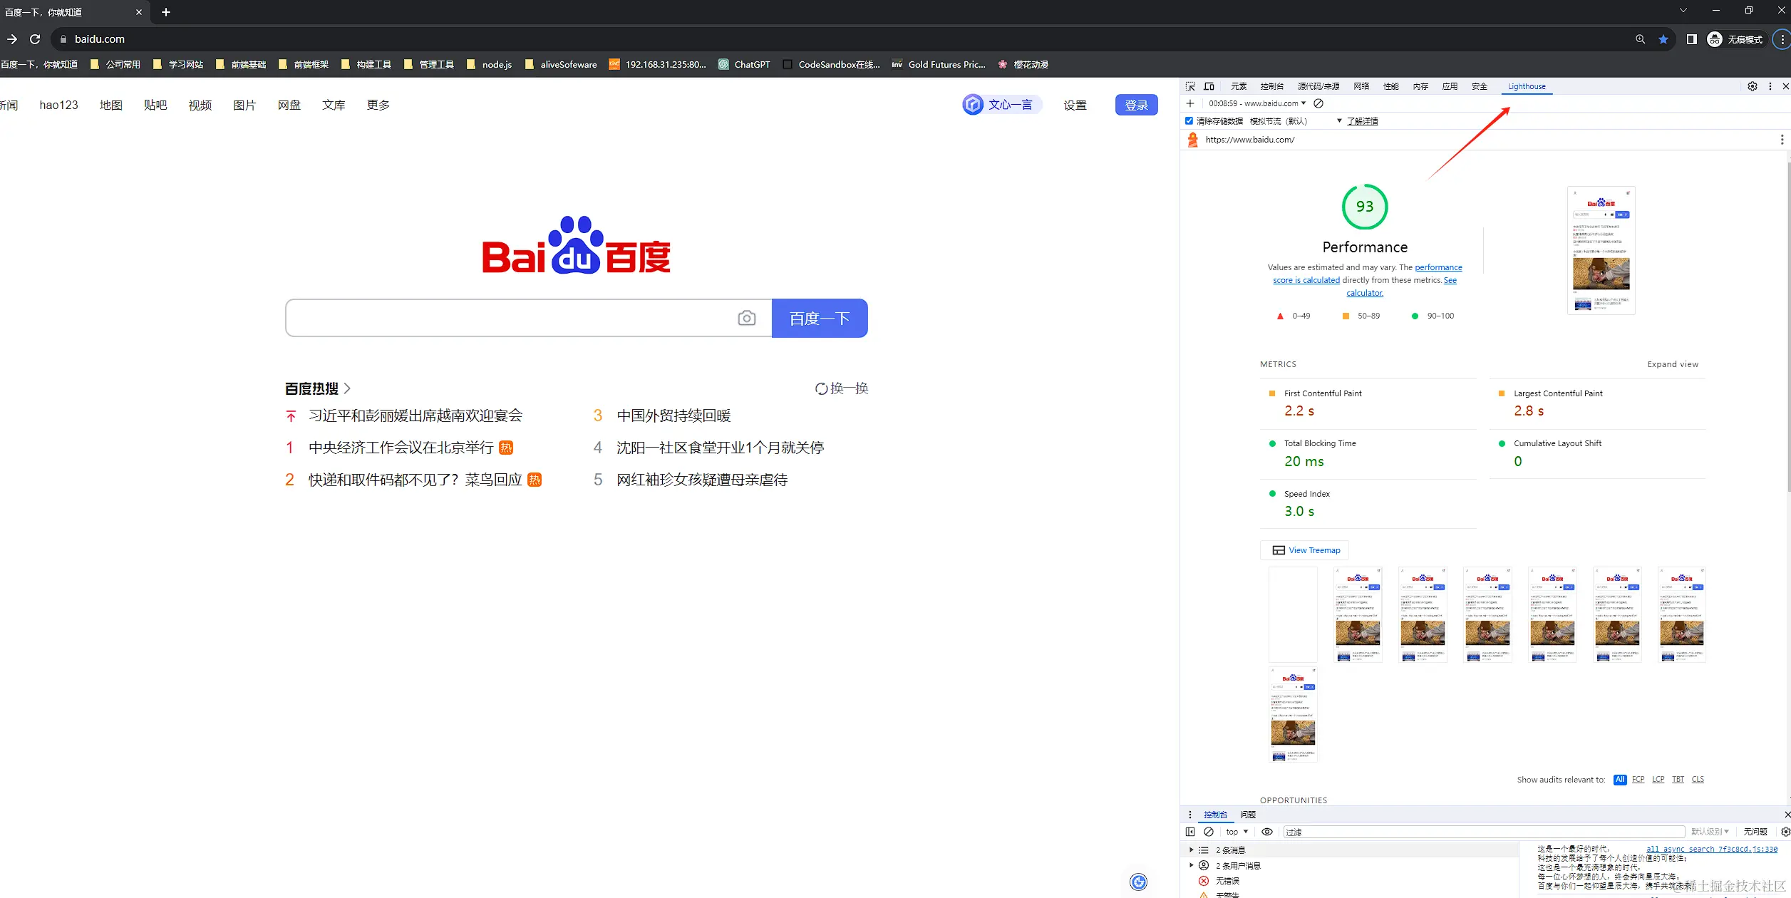This screenshot has height=898, width=1791.
Task: Toggle the browser side panel icon
Action: tap(1692, 39)
